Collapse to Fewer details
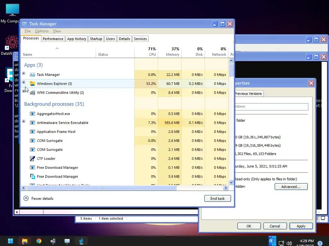 pyautogui.click(x=39, y=199)
